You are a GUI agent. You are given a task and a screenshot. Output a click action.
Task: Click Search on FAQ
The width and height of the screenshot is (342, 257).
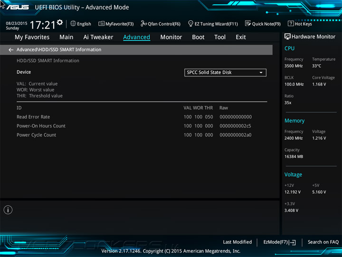323,242
